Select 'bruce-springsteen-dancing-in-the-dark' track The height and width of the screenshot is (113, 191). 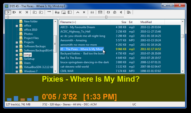pos(85,62)
